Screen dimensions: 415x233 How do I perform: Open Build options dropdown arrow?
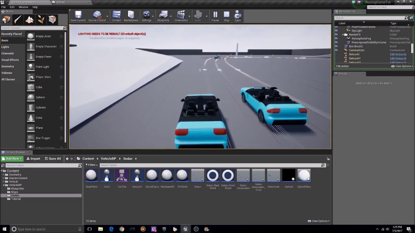coord(207,16)
